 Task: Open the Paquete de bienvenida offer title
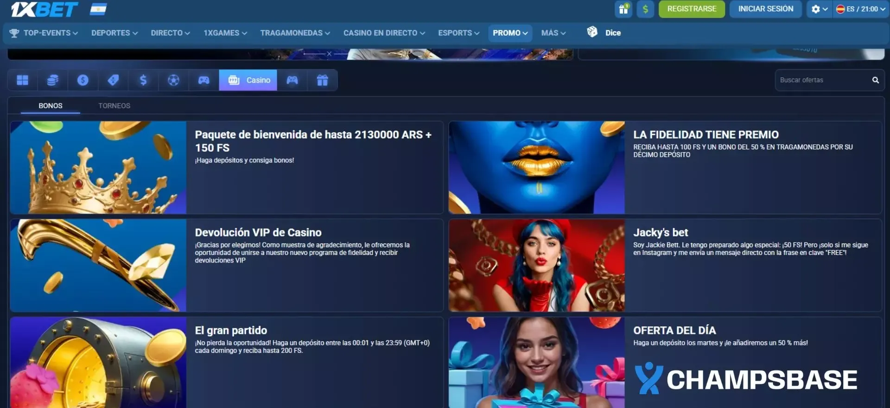click(x=313, y=141)
